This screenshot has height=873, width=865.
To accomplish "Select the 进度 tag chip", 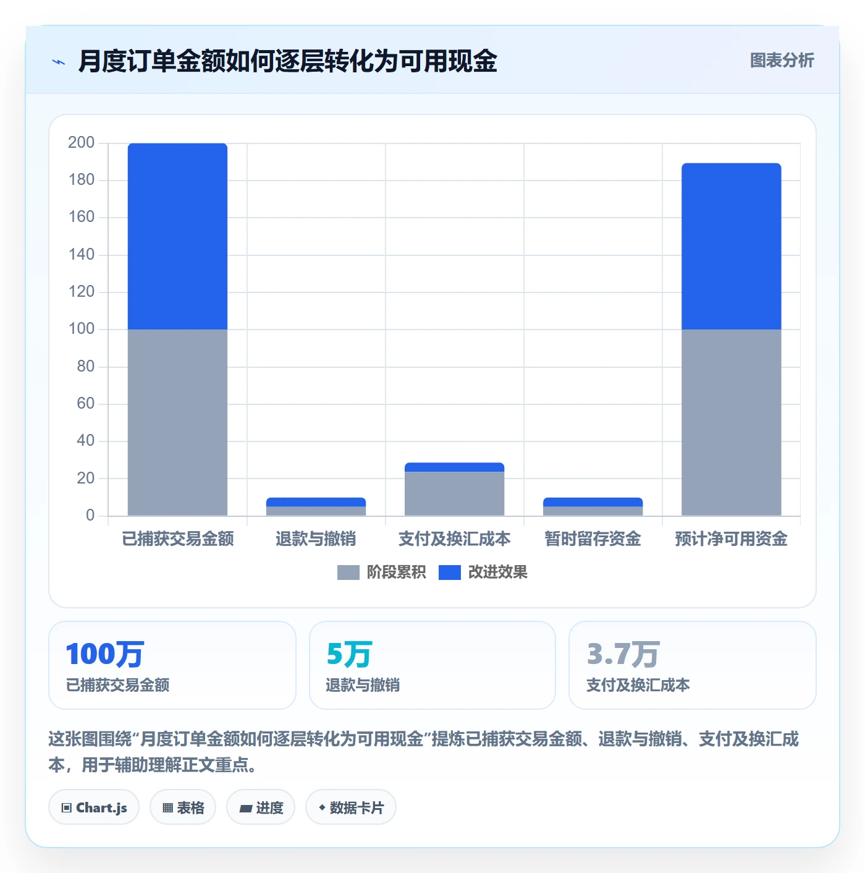I will (x=261, y=807).
